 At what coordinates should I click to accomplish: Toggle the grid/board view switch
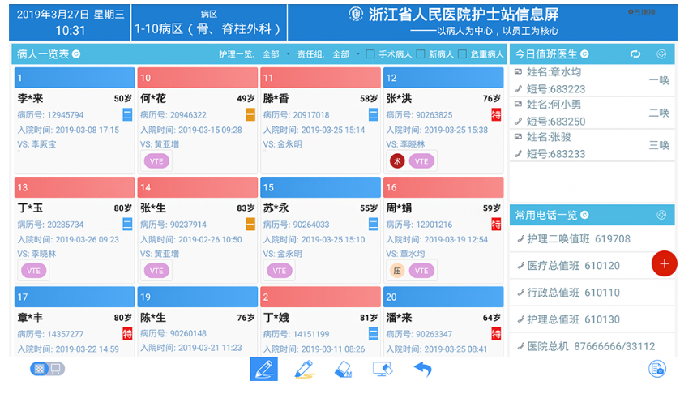[47, 369]
